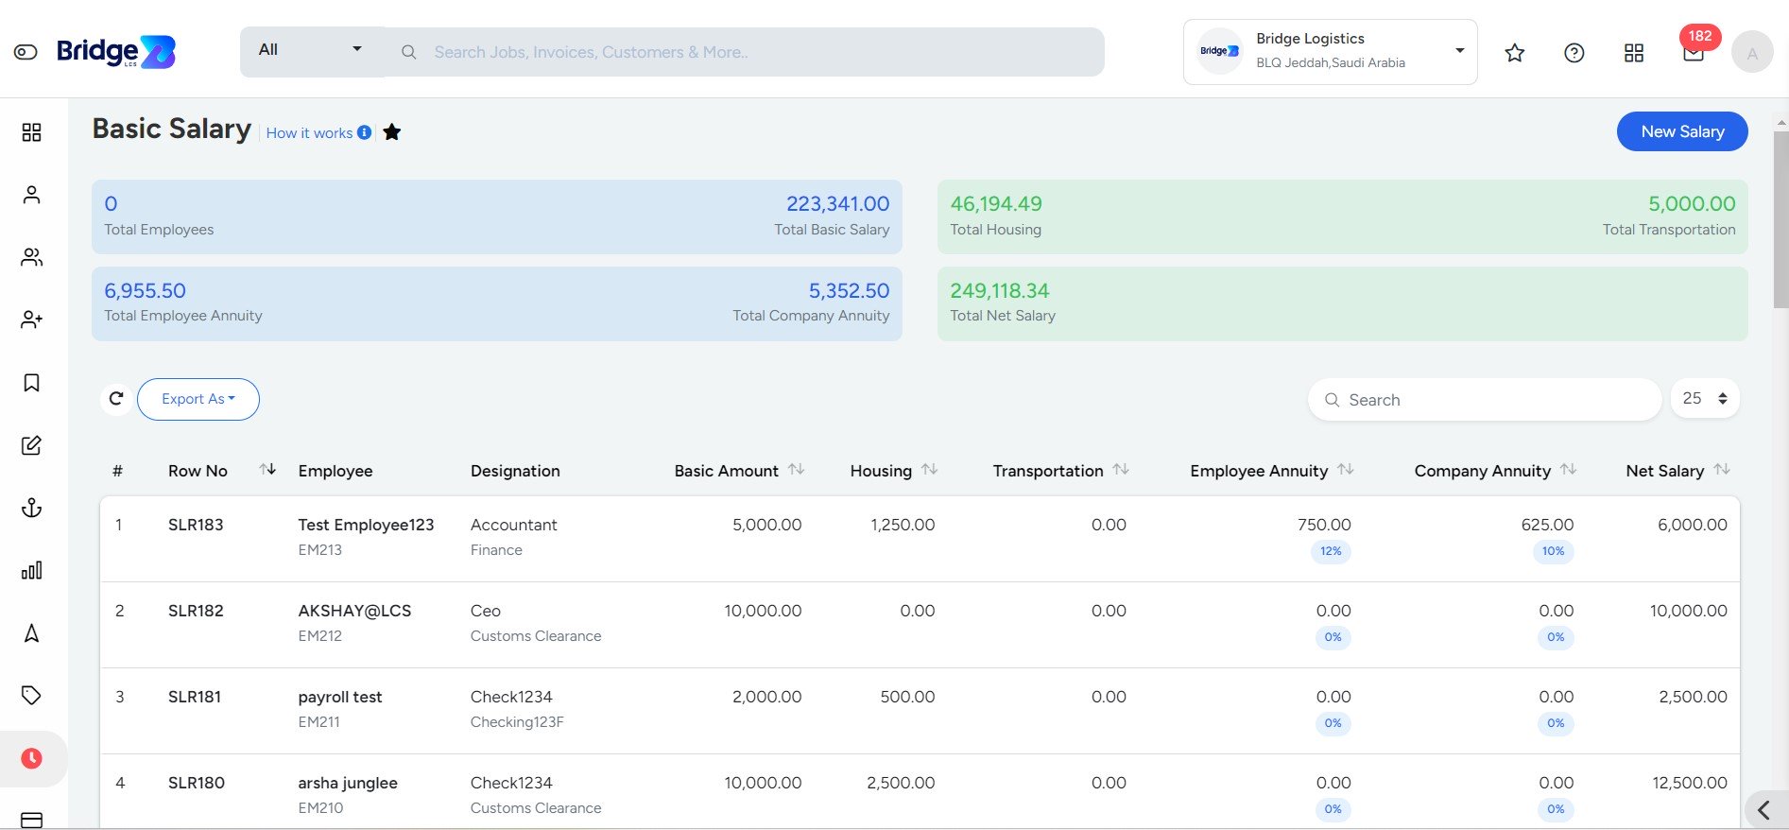Focus the table Search field
The height and width of the screenshot is (830, 1789).
pos(1485,400)
